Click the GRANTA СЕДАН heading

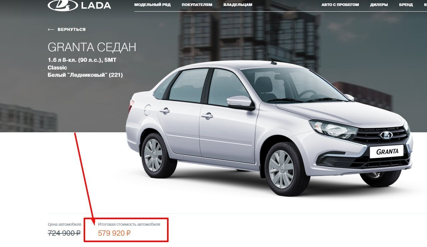(x=92, y=47)
